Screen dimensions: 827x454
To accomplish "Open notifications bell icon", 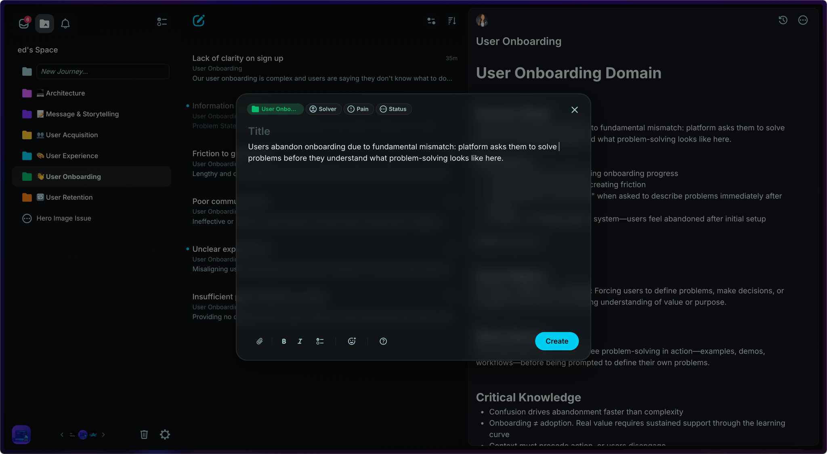I will click(x=65, y=23).
